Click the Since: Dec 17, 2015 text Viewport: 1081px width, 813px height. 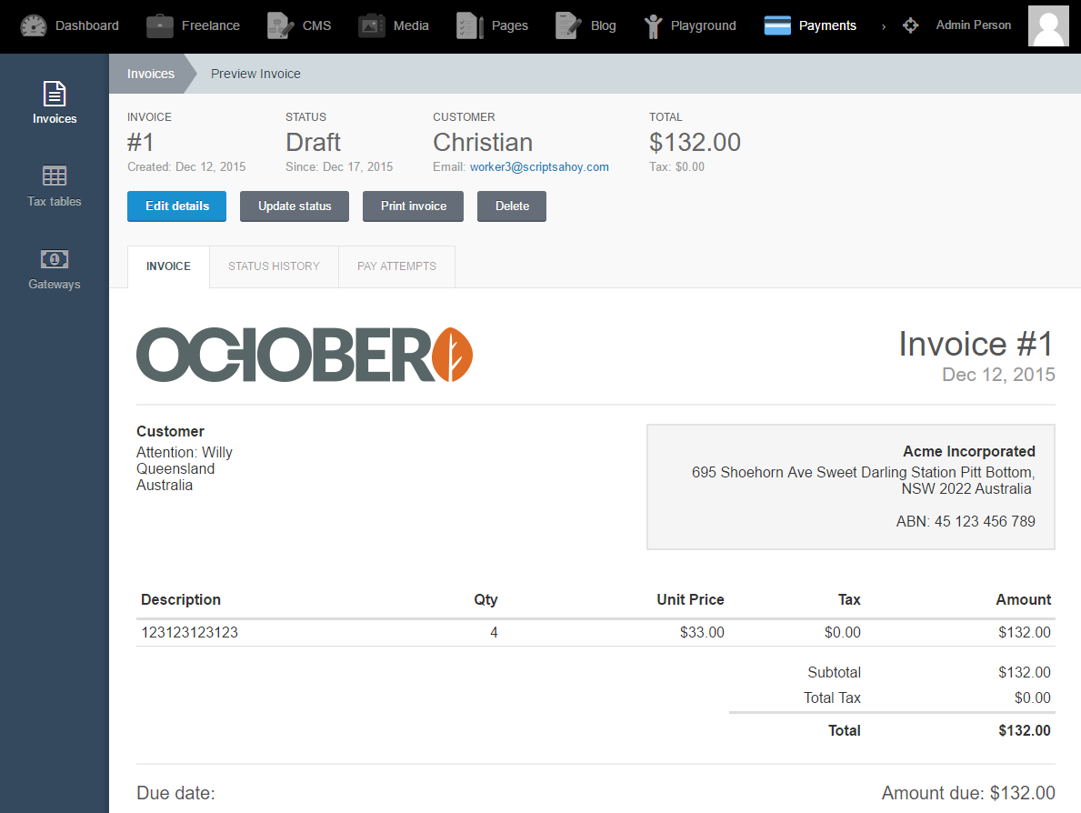pos(339,167)
